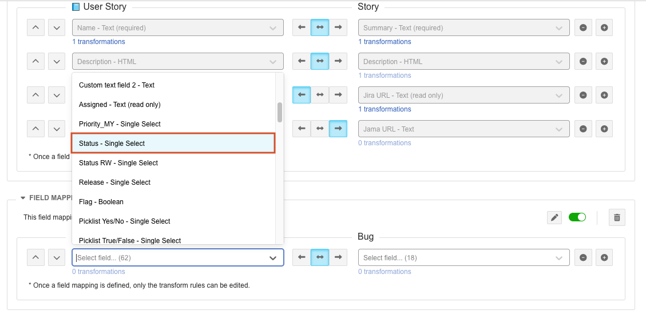Click pencil edit icon for field mapping
The image size is (646, 314).
(554, 217)
